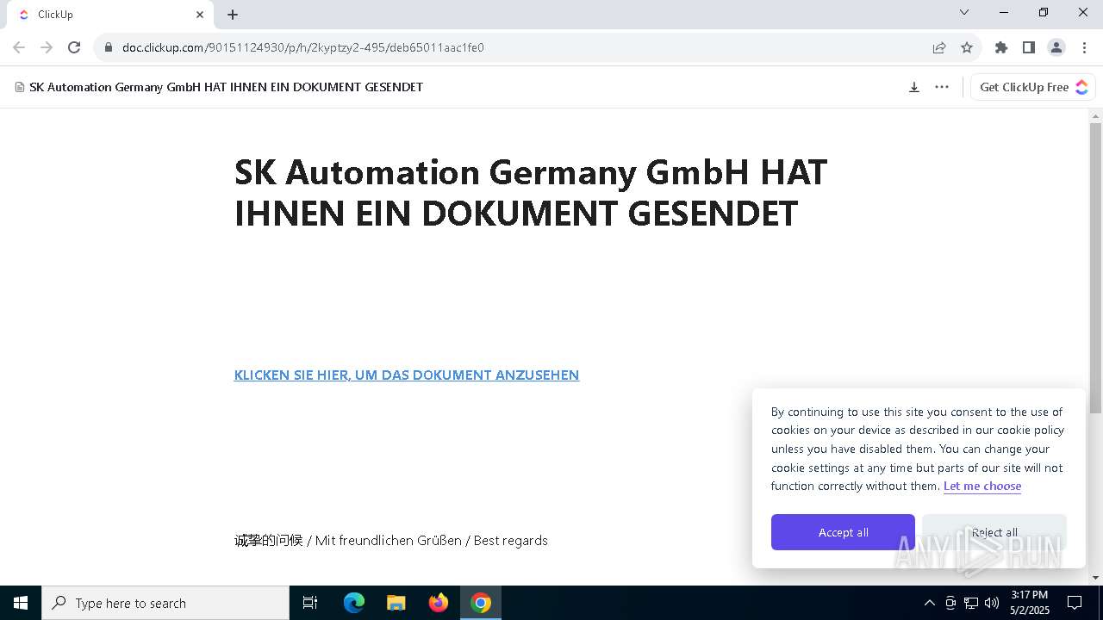Open the Chrome extensions puzzle icon

pyautogui.click(x=1001, y=47)
